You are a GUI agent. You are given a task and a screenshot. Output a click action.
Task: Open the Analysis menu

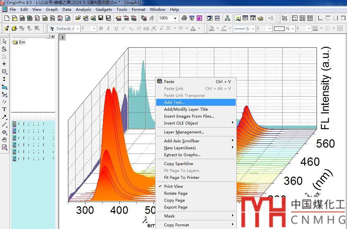(x=83, y=10)
